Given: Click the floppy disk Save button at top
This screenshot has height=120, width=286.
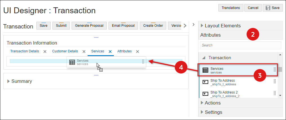Looking at the screenshot, I should [272, 8].
